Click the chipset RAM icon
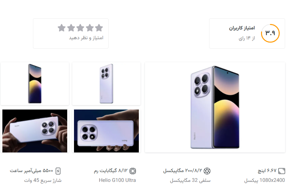The width and height of the screenshot is (297, 192). point(133,171)
